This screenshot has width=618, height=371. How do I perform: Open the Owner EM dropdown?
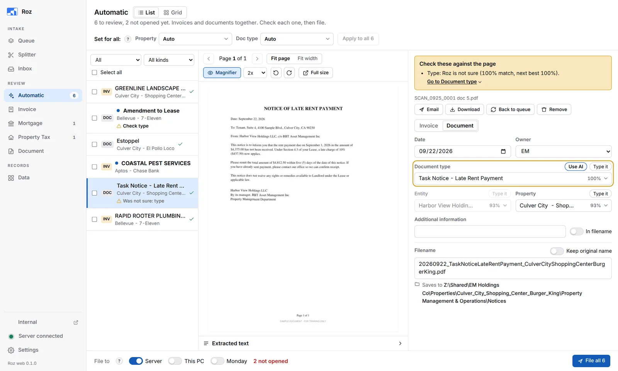pos(564,151)
